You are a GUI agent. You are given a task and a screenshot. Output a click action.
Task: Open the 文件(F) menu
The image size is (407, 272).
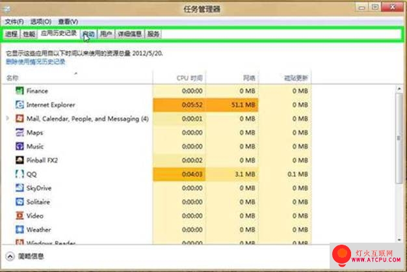click(14, 21)
